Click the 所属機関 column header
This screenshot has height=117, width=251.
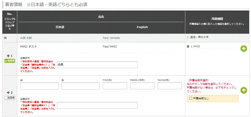coord(217,19)
